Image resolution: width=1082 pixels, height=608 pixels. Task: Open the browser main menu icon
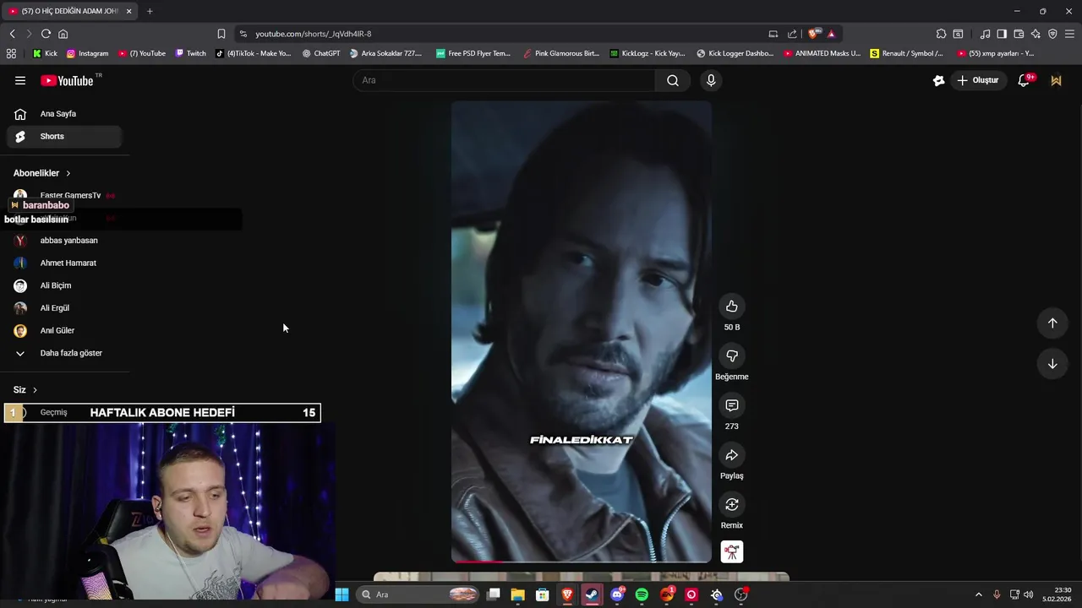pos(1069,34)
